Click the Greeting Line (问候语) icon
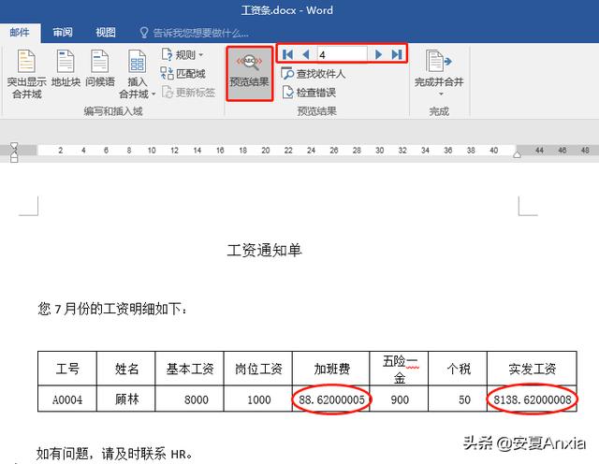Viewport: 599px width, 464px height. [100, 62]
